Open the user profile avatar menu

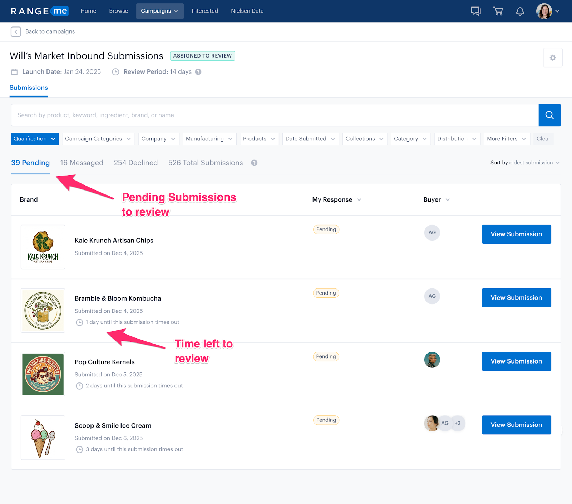[547, 11]
